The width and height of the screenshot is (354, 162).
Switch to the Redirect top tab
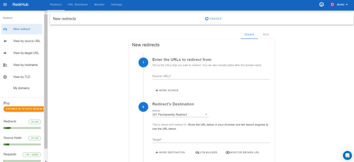pos(56,4)
